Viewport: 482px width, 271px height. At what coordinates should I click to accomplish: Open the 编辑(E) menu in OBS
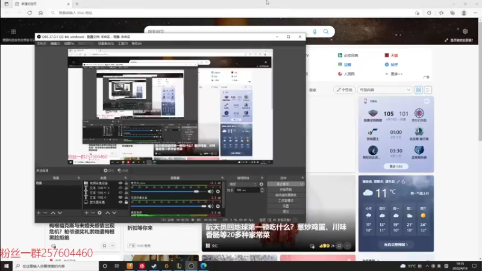click(55, 43)
